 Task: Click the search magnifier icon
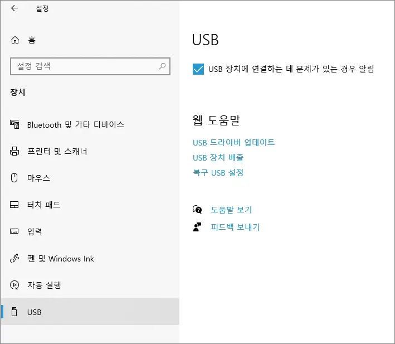point(162,66)
